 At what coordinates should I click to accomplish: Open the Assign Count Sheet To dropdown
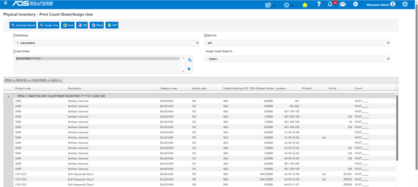tap(297, 59)
